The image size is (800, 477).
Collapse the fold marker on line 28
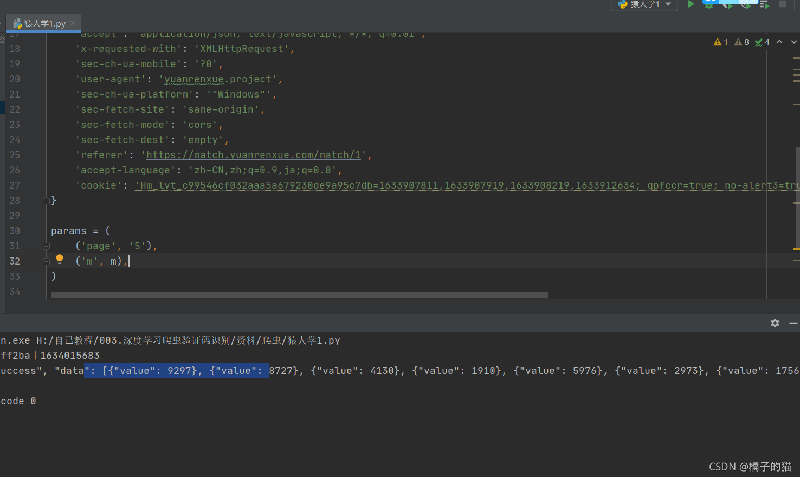pyautogui.click(x=46, y=201)
